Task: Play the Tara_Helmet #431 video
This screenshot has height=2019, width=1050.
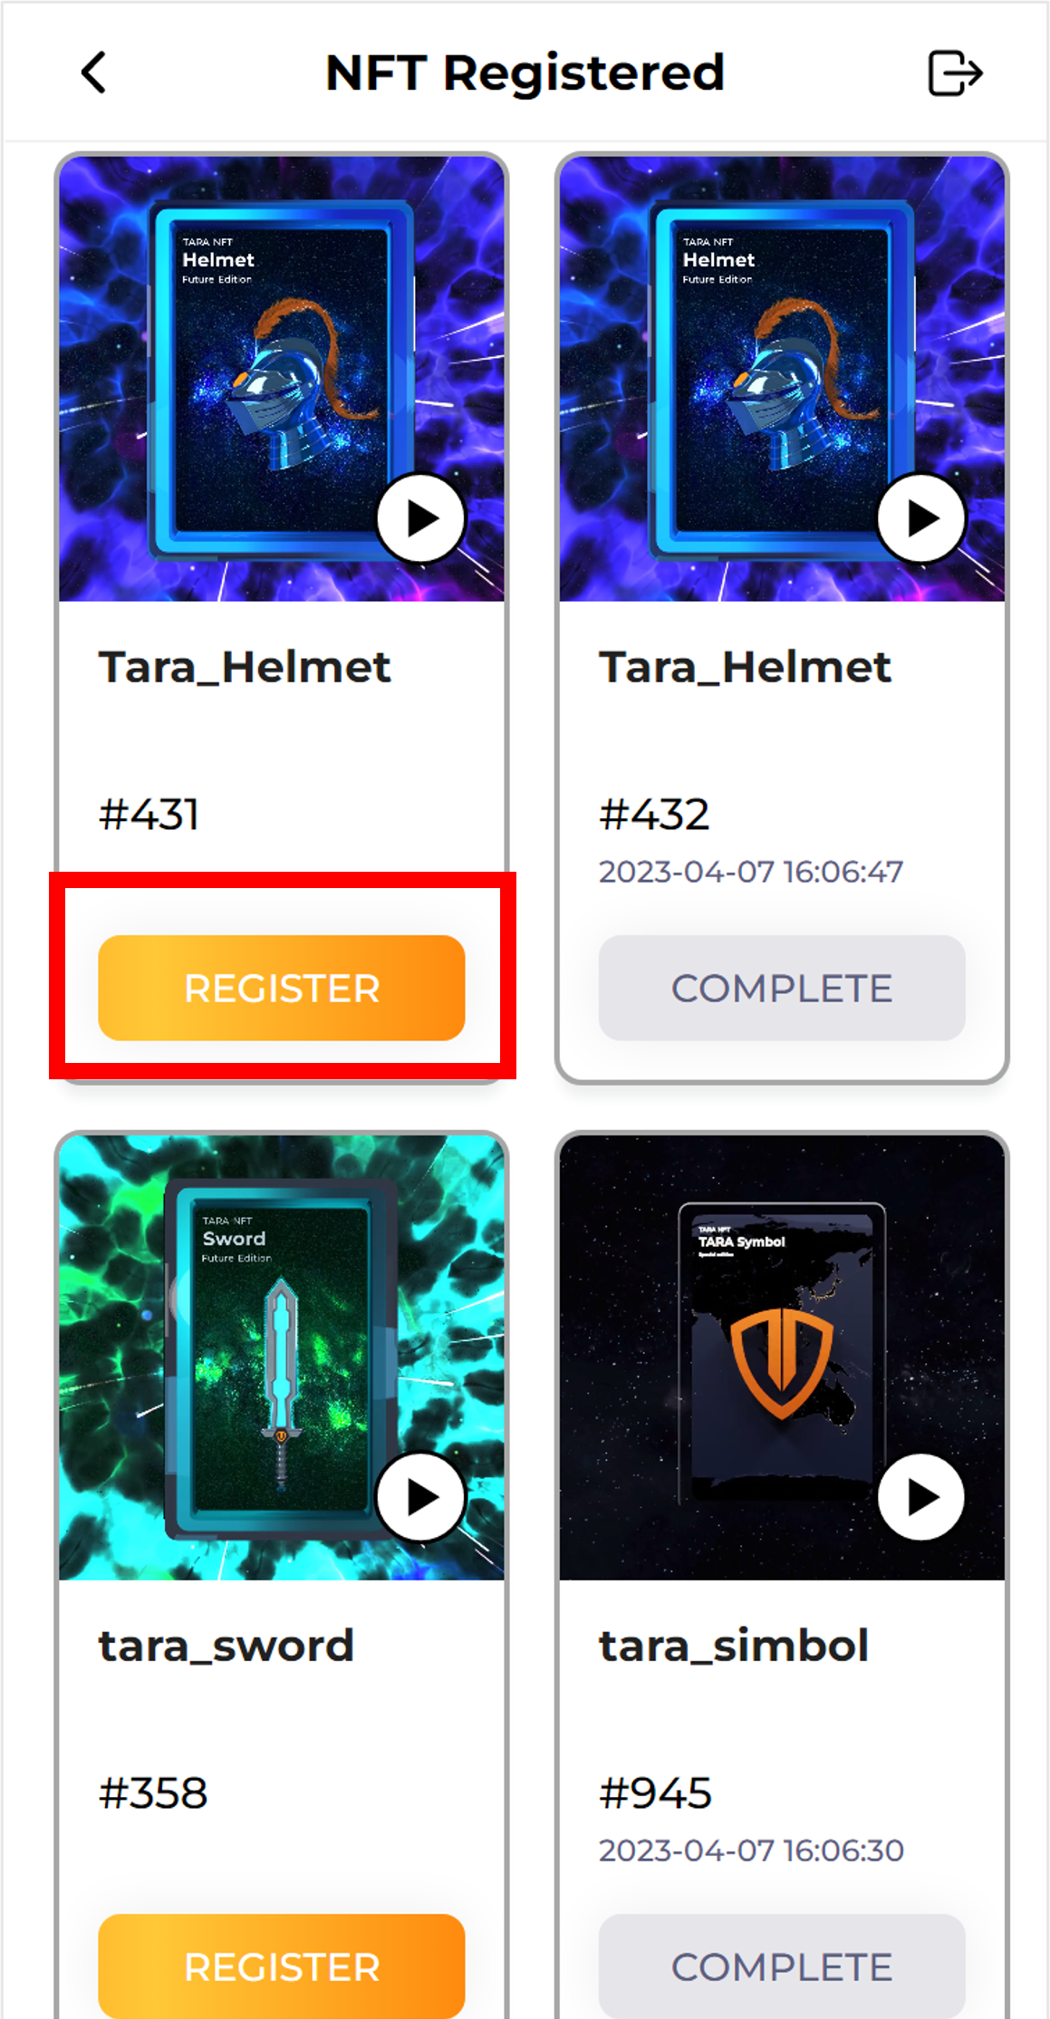Action: tap(421, 518)
